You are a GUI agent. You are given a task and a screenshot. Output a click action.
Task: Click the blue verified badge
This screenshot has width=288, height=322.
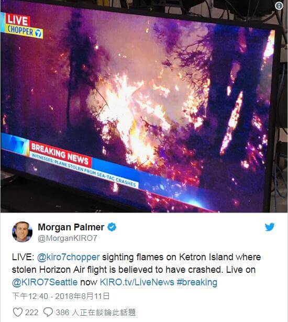pos(112,227)
